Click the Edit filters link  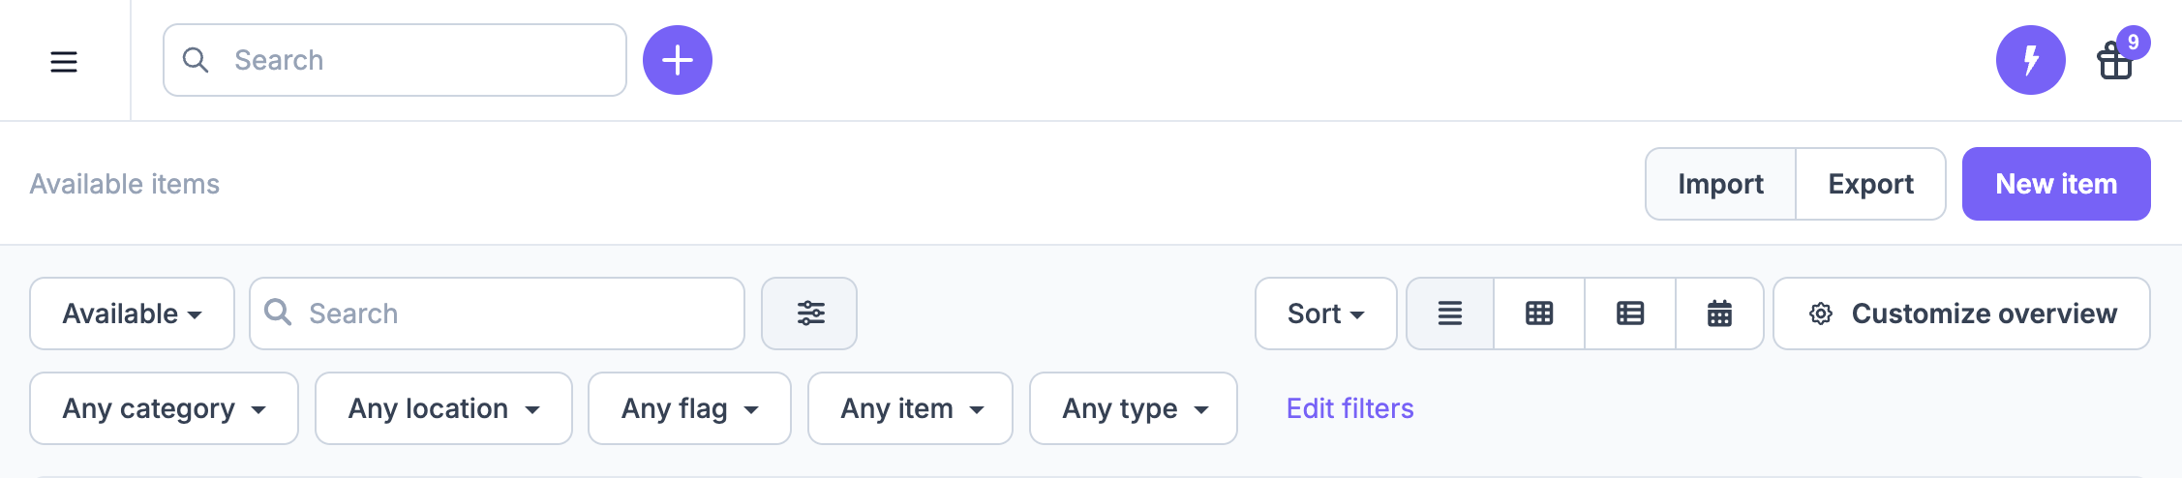point(1349,408)
